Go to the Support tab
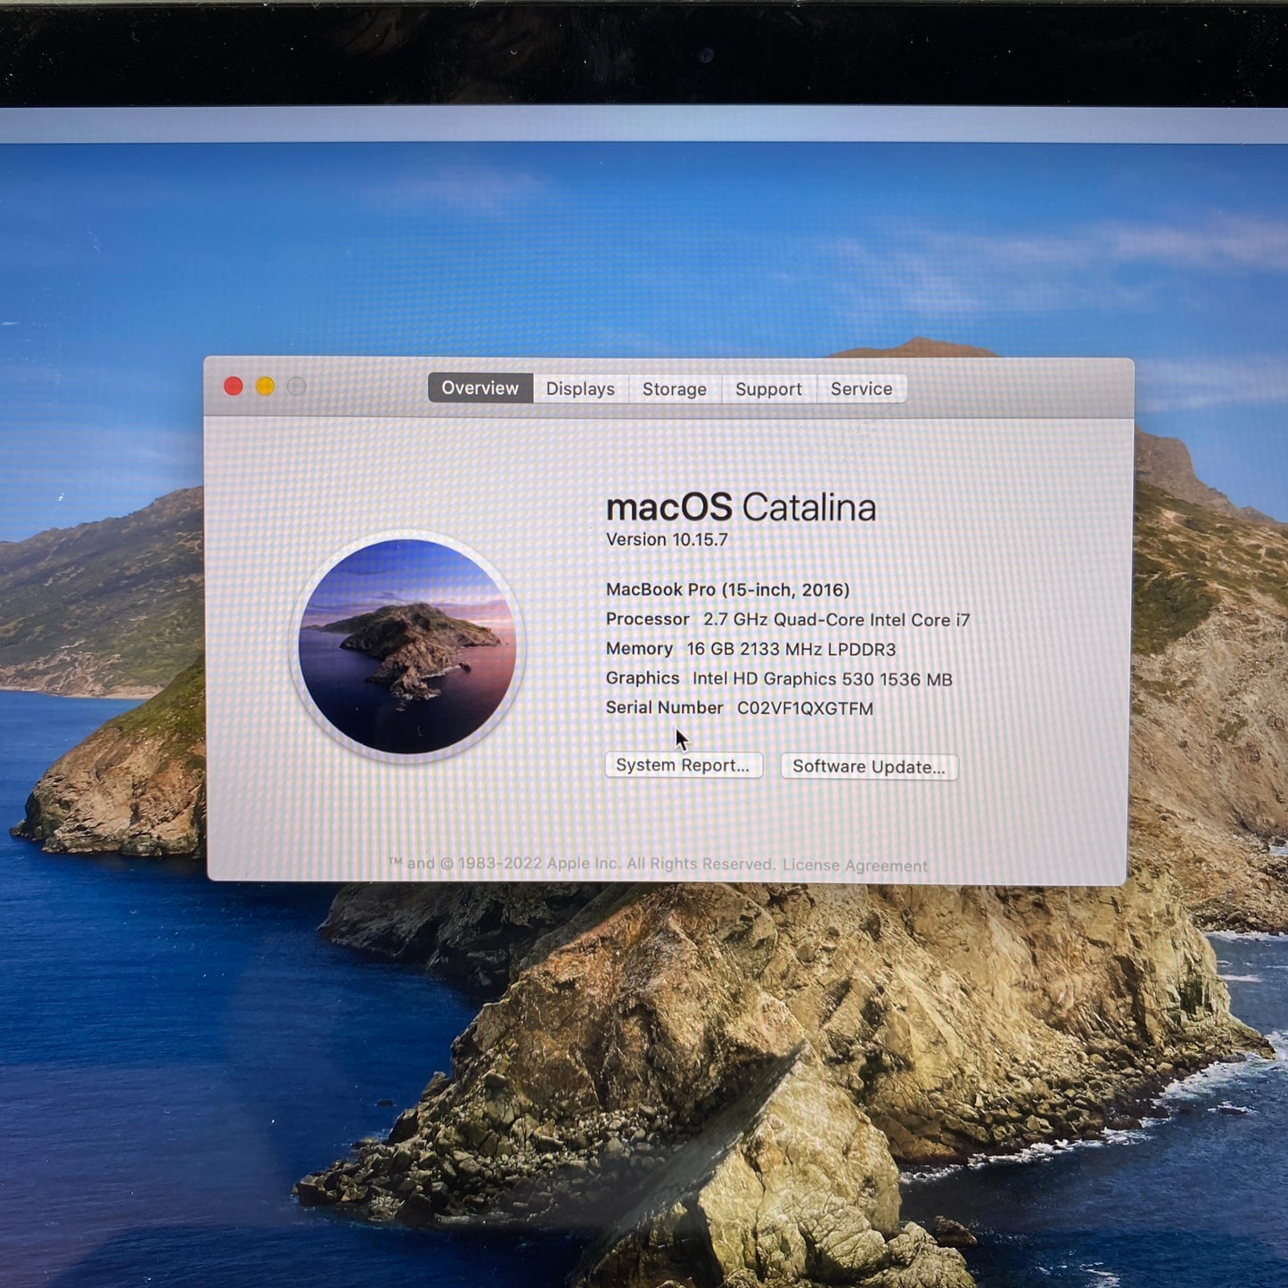Image resolution: width=1288 pixels, height=1288 pixels. [768, 389]
